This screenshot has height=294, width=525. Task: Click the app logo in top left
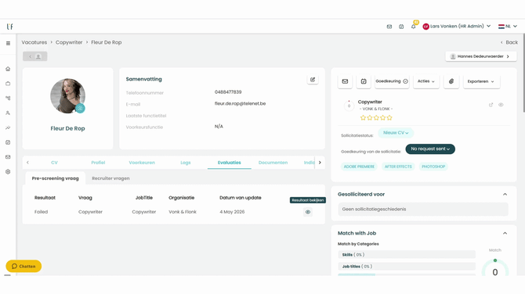coord(10,27)
